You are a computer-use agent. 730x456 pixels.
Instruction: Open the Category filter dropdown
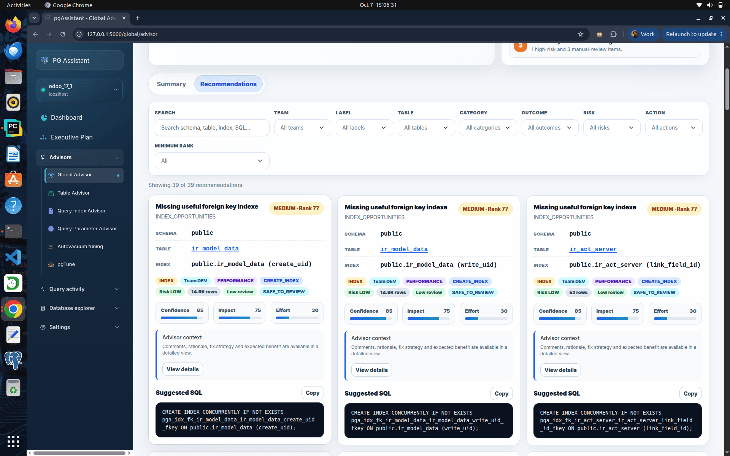(x=488, y=128)
